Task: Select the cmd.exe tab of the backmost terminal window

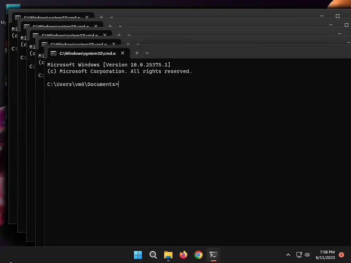Action: 53,16
